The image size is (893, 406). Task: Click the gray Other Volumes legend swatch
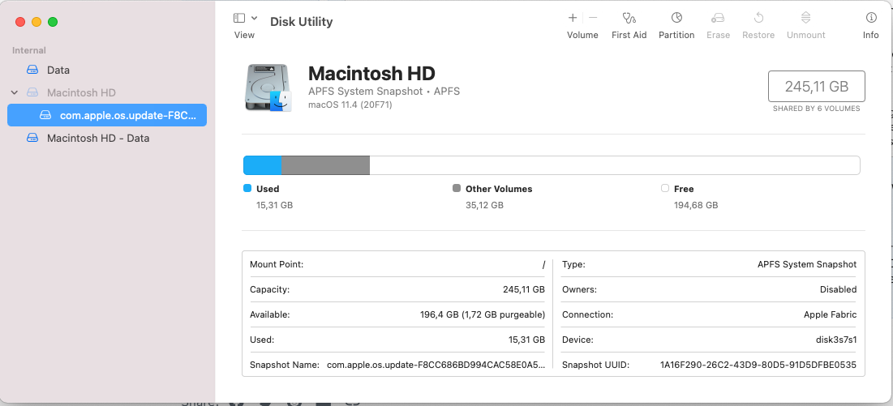[456, 188]
